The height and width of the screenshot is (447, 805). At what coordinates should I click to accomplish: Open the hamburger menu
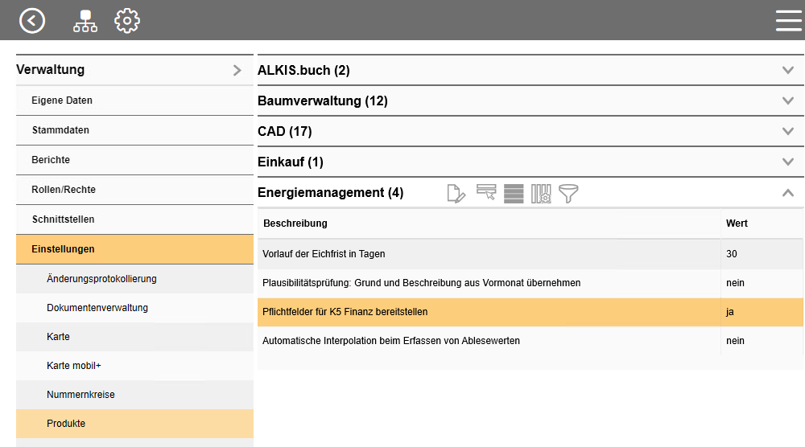(x=789, y=21)
